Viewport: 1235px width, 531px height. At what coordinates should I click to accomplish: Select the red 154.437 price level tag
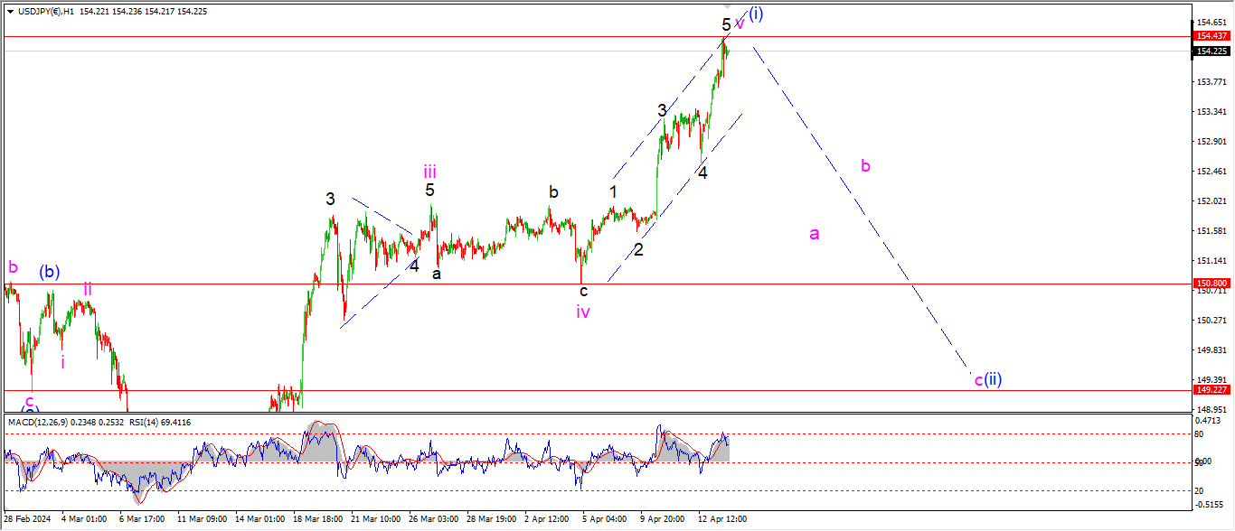(x=1211, y=36)
